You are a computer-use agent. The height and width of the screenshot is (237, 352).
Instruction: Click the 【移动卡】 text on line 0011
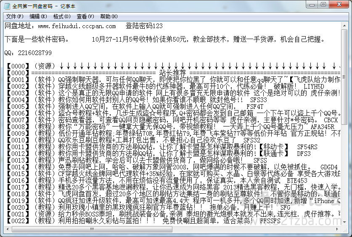[274, 147]
